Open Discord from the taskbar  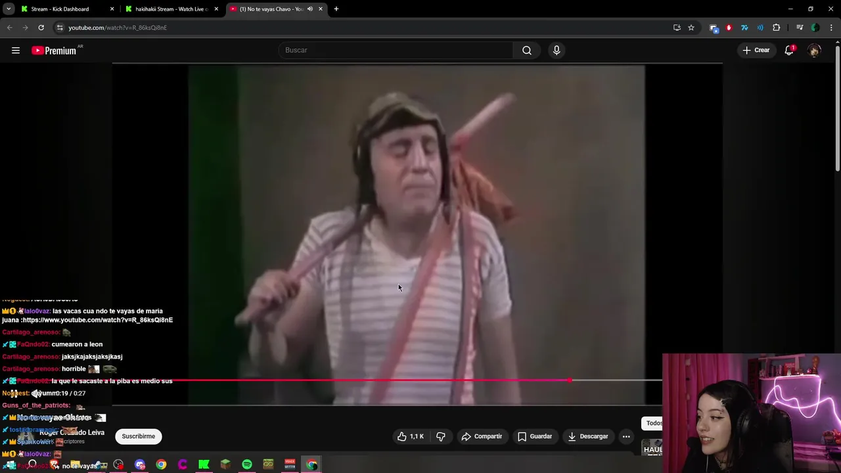[x=140, y=464]
